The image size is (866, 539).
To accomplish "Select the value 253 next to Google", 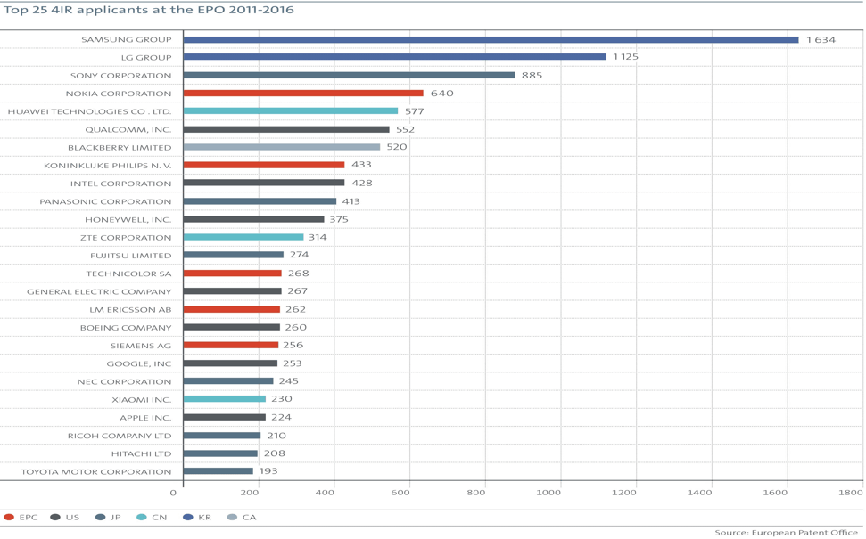I will point(293,363).
